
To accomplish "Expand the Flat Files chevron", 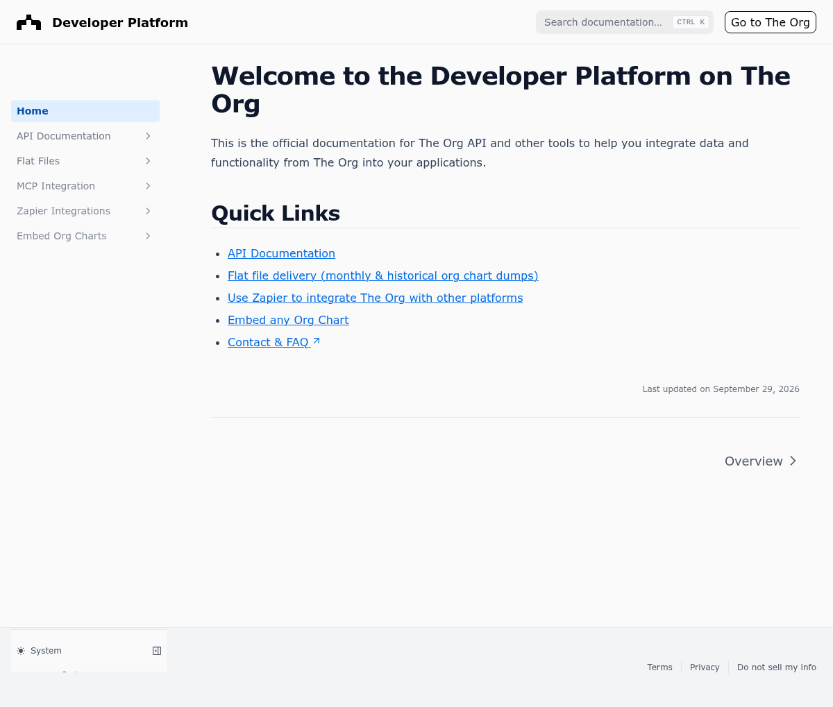I will click(148, 161).
